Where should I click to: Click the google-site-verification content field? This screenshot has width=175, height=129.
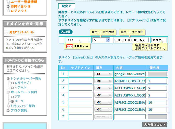[130, 74]
